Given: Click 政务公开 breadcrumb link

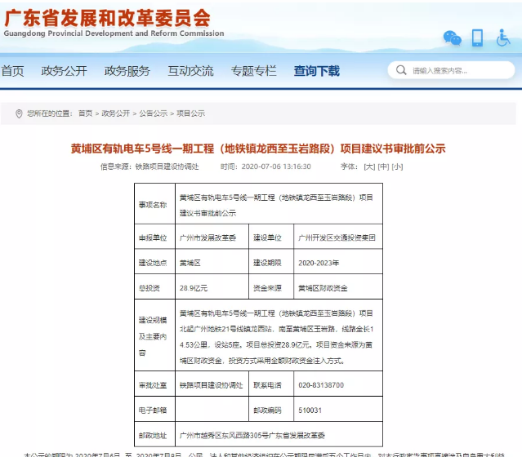Looking at the screenshot, I should click(115, 113).
